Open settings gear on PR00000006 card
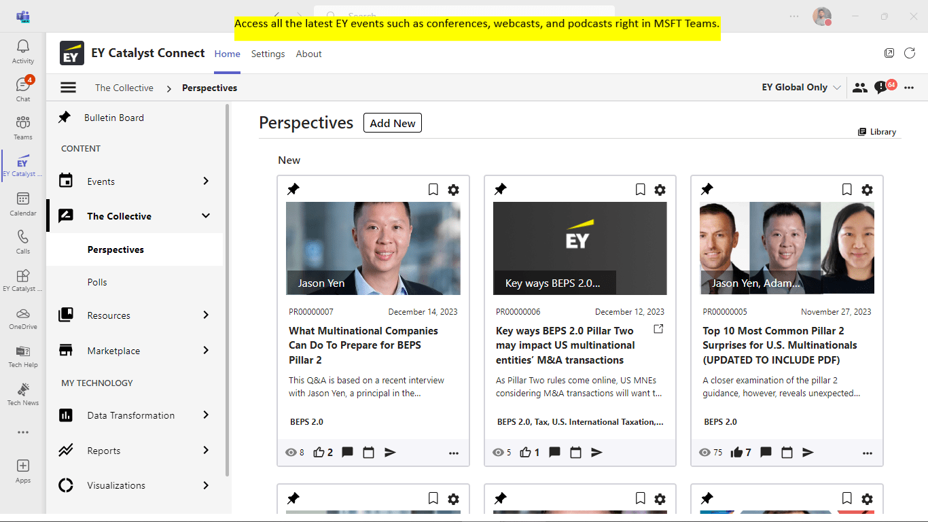 tap(660, 190)
